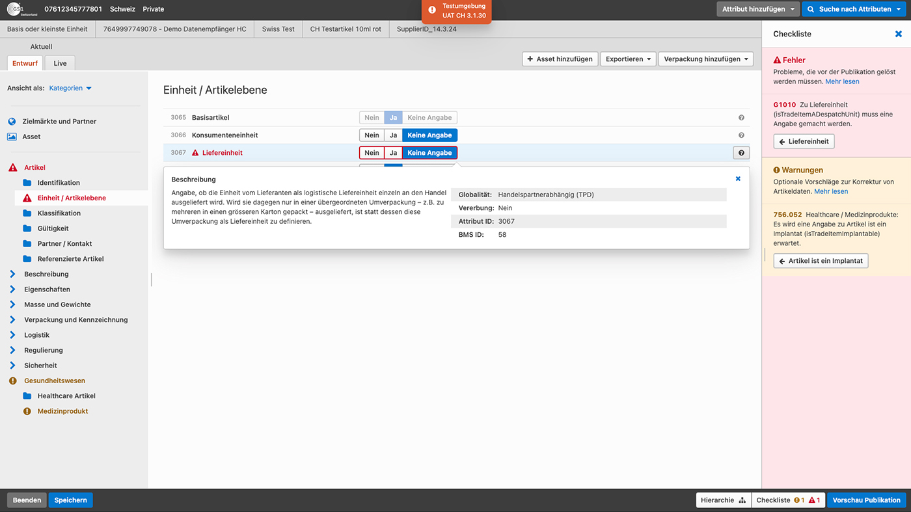
Task: Select Nein for Basisartikel
Action: [x=372, y=118]
